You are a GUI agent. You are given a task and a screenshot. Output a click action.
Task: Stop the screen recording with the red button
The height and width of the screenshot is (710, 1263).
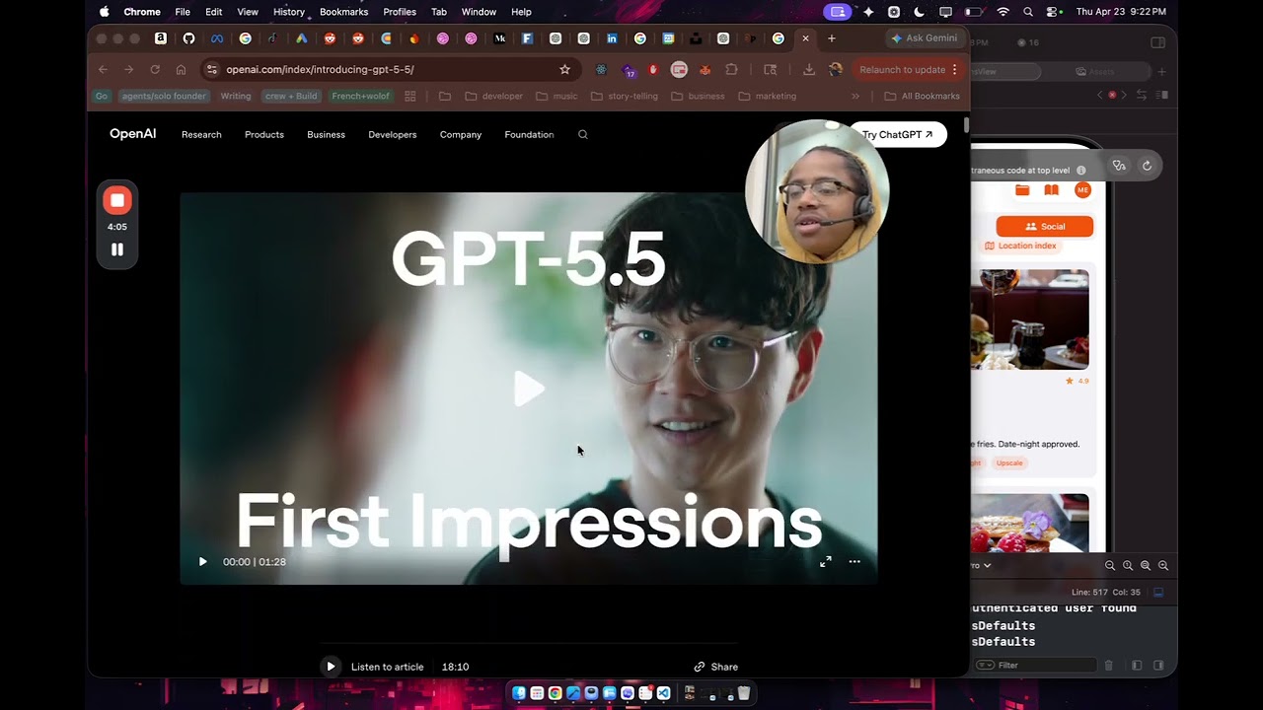click(x=117, y=200)
